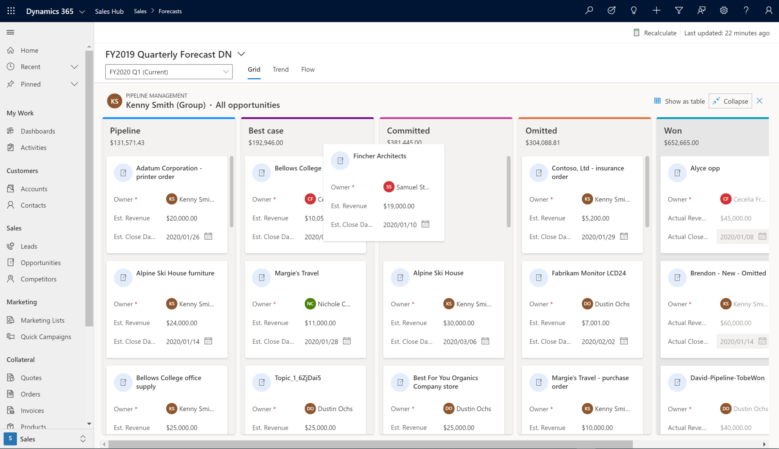
Task: Select Leads in the Sales sidebar
Action: coord(29,246)
